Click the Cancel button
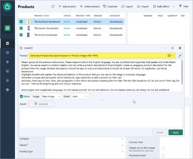 pyautogui.click(x=160, y=133)
